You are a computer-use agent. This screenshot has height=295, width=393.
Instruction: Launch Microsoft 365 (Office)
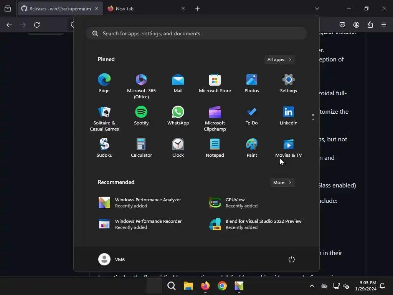[141, 86]
